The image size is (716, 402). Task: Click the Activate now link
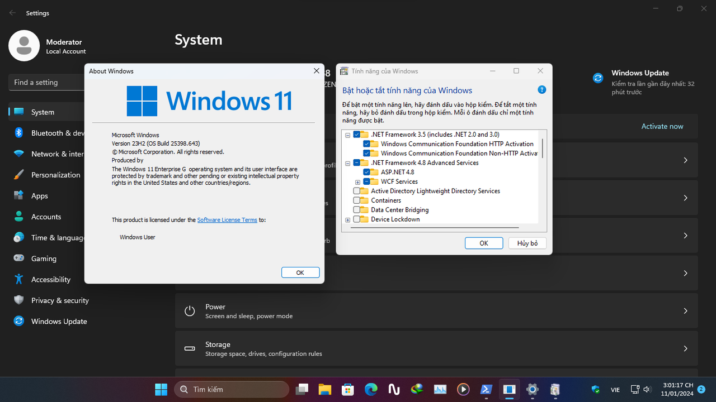click(662, 126)
